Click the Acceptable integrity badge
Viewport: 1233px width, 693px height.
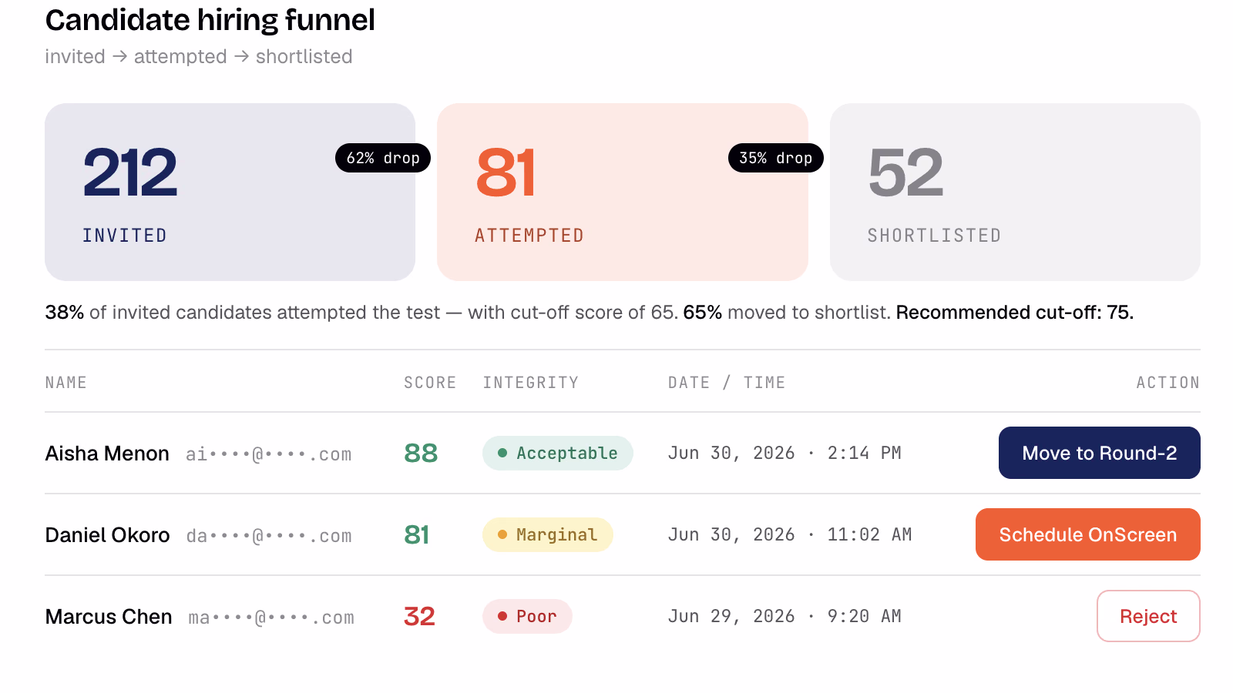558,453
